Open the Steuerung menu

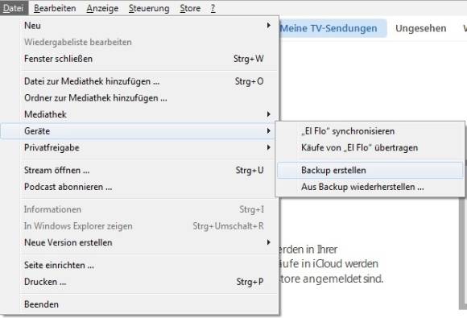149,8
